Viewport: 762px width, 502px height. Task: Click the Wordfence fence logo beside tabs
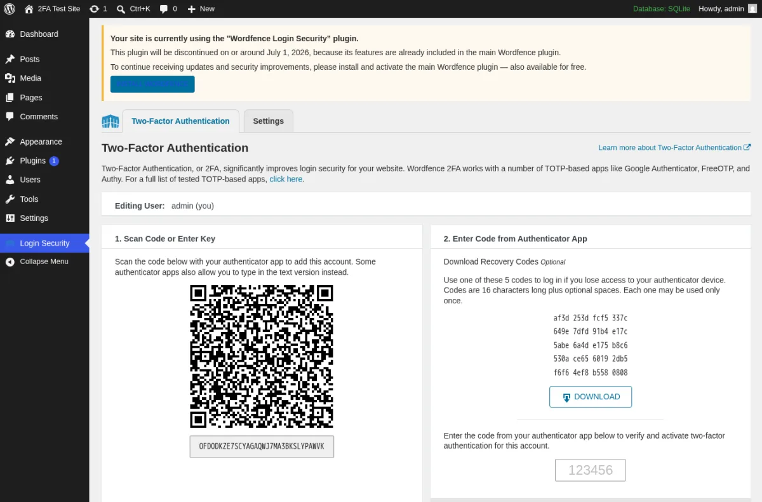click(110, 121)
